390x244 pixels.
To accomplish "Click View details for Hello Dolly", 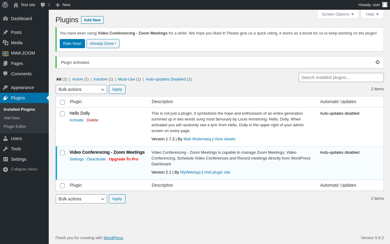I will coord(225,139).
